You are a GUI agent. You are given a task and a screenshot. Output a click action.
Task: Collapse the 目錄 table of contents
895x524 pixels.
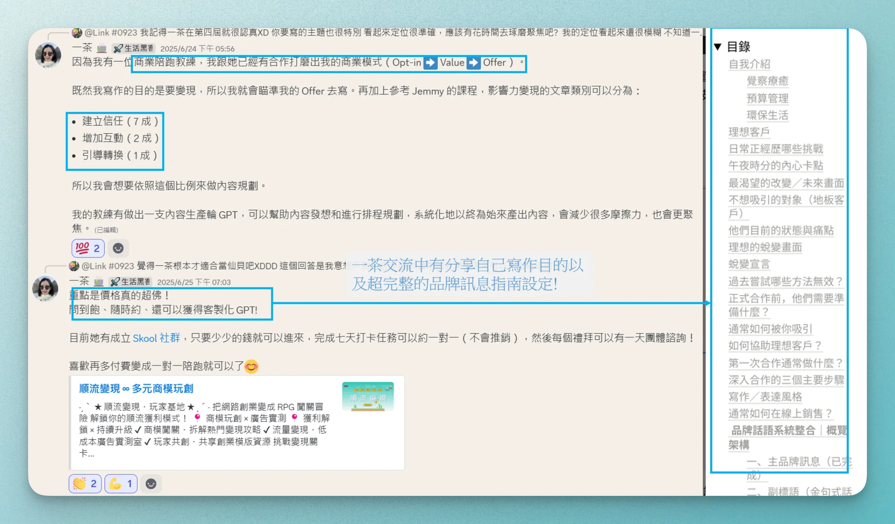point(718,47)
